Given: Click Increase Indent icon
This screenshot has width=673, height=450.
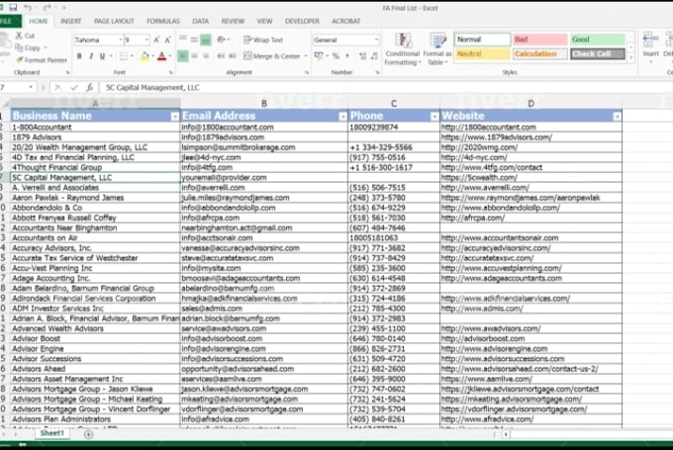Looking at the screenshot, I should point(233,56).
